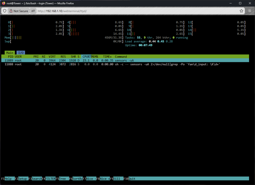Image resolution: width=255 pixels, height=185 pixels.
Task: Toggle F5 Tree view
Action: click(62, 178)
